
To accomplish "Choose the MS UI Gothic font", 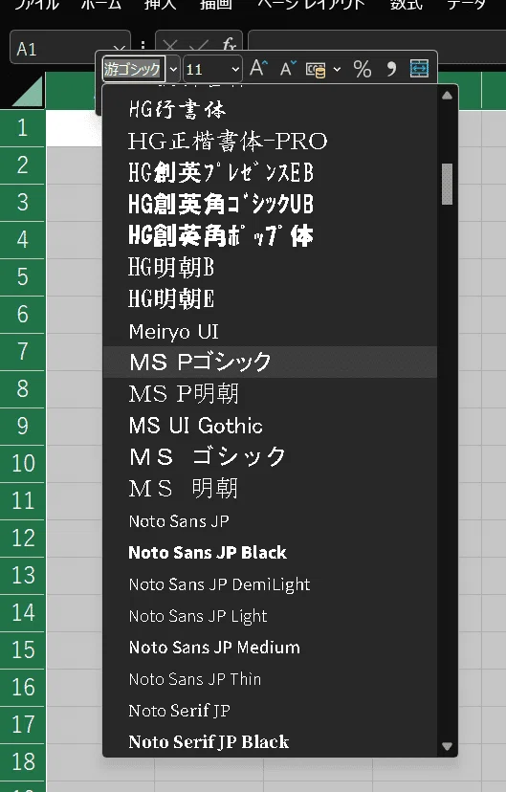I will (270, 426).
